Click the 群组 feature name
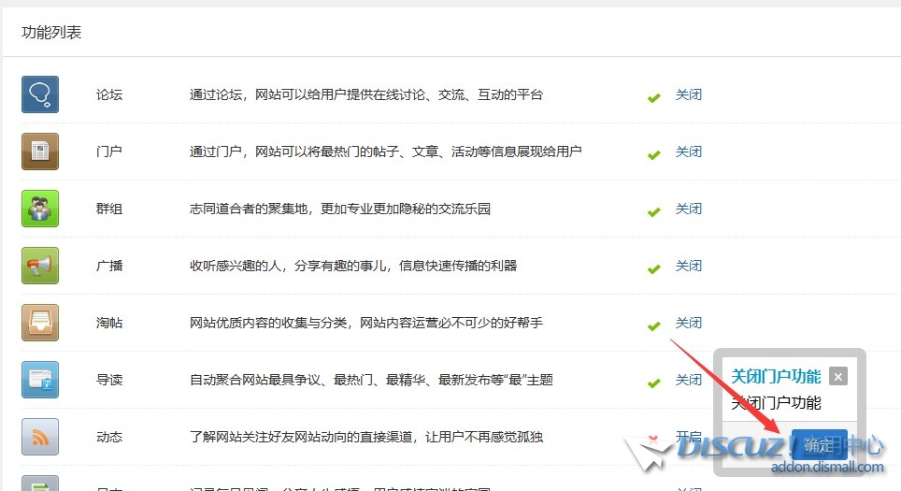 click(109, 209)
